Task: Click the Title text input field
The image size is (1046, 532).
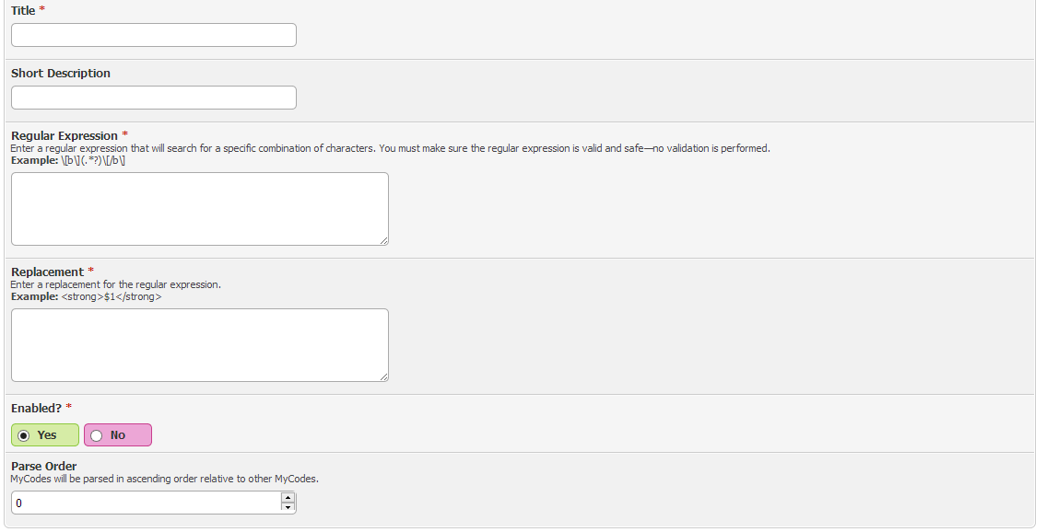Action: click(153, 35)
